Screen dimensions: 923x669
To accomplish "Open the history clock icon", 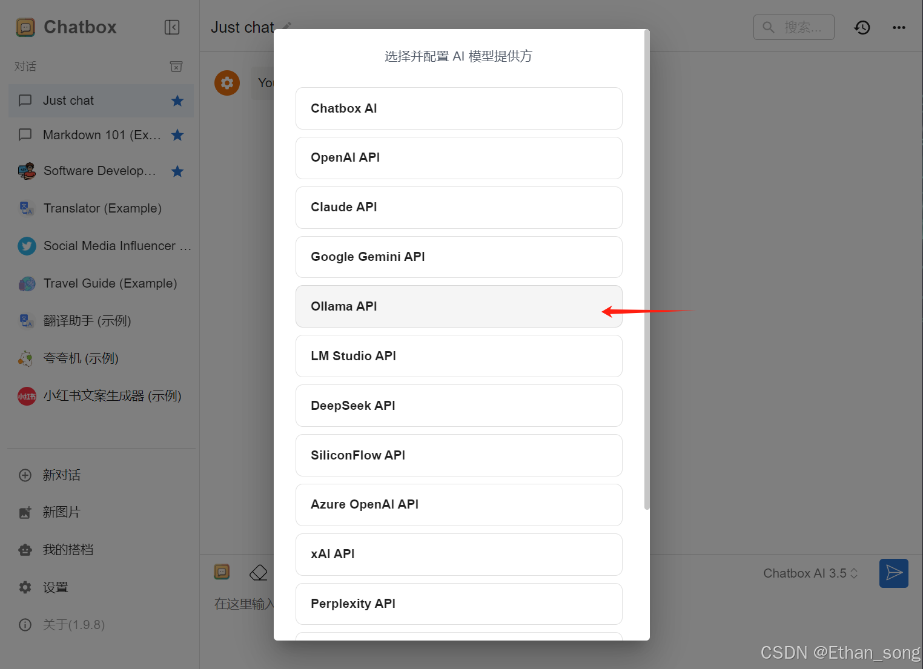I will tap(862, 27).
